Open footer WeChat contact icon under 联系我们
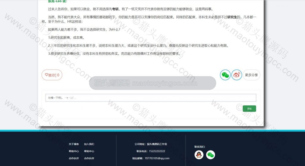Image resolution: width=305 pixels, height=166 pixels. [211, 155]
